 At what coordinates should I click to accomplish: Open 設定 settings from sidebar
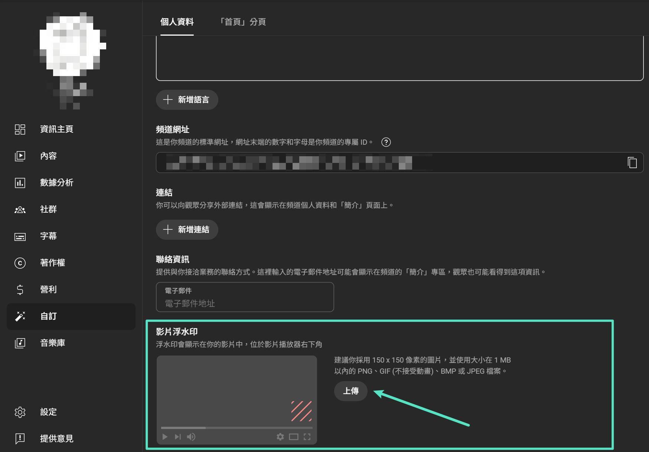coord(48,412)
